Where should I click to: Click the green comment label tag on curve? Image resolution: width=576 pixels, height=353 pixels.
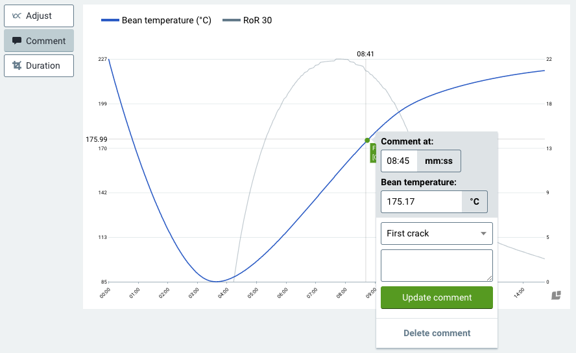pyautogui.click(x=373, y=153)
